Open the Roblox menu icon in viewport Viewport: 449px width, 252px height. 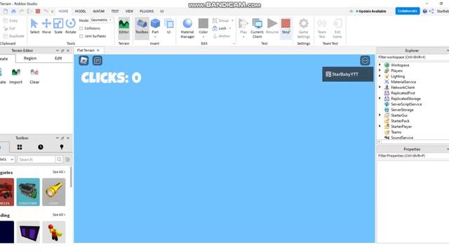pos(83,61)
